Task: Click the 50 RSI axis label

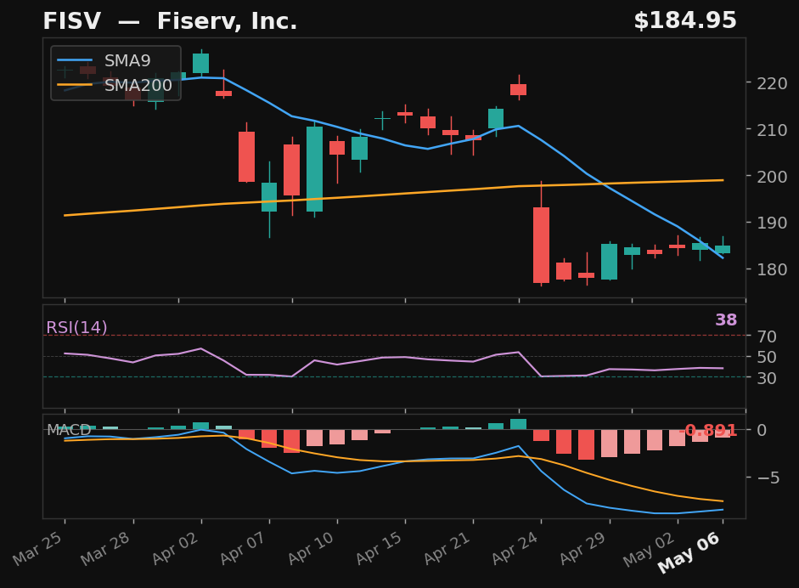Action: [x=767, y=357]
